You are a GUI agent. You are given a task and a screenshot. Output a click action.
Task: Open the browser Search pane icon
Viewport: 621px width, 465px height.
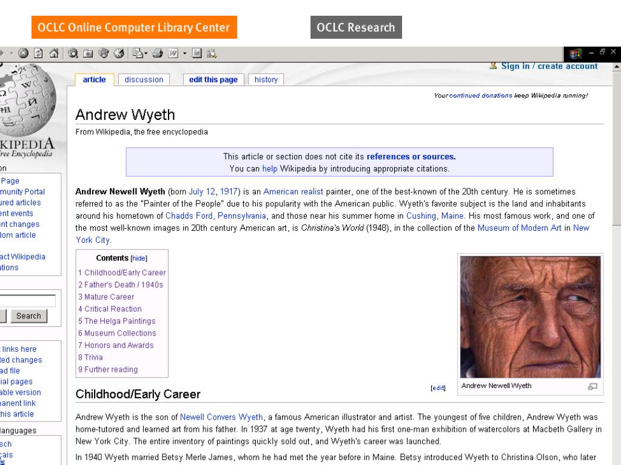pyautogui.click(x=73, y=53)
